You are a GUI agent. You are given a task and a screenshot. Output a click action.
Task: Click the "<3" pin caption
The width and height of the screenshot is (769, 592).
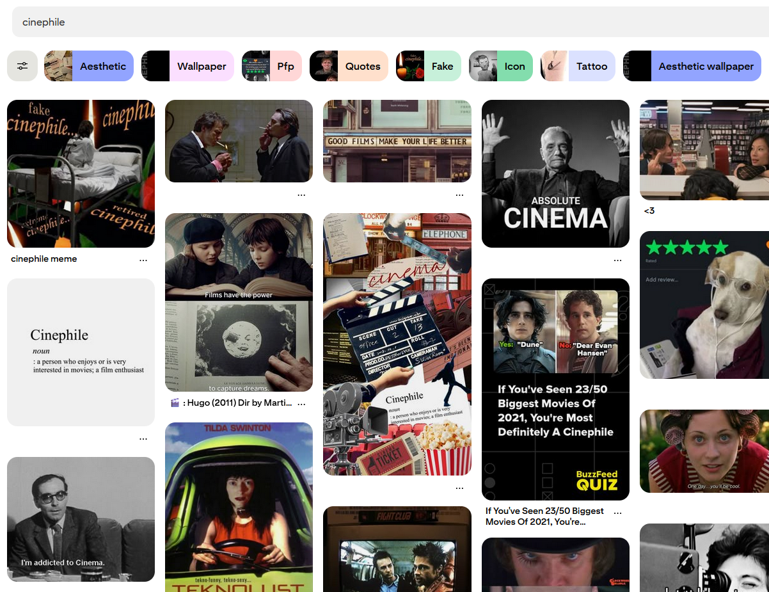coord(649,211)
